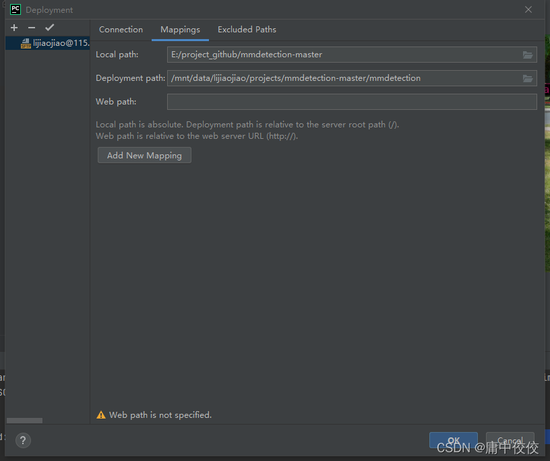
Task: Select the lijiaojiao SFTP server entry
Action: 48,43
